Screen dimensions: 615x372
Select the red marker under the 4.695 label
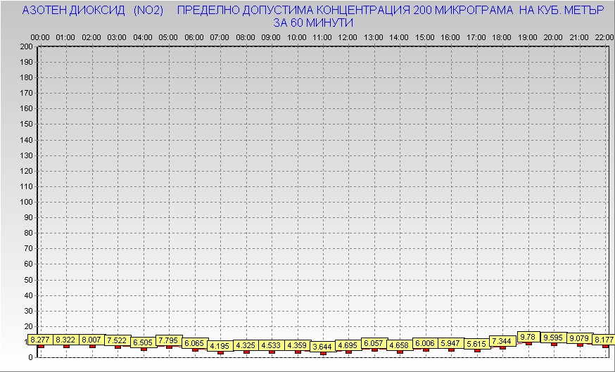tap(348, 352)
